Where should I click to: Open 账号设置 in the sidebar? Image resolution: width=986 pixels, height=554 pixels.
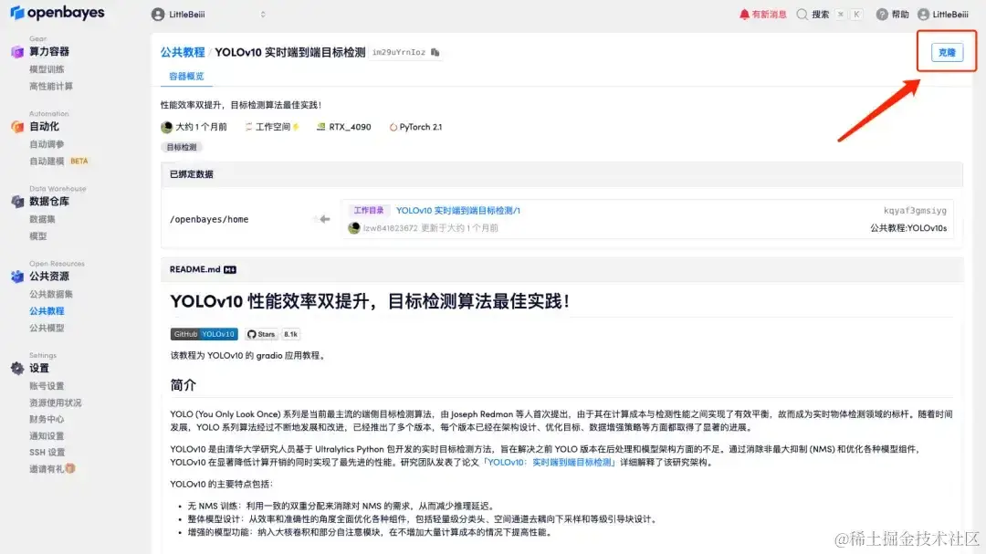point(47,385)
